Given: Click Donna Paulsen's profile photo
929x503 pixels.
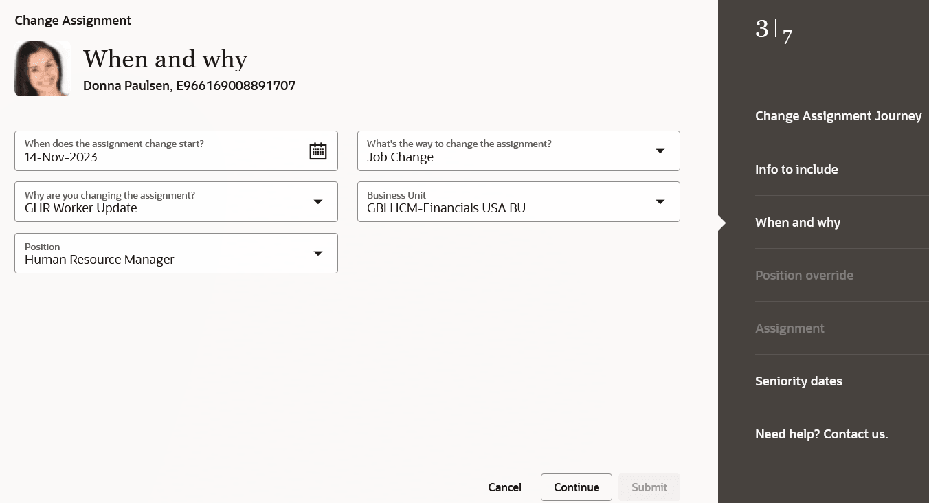Looking at the screenshot, I should 43,68.
